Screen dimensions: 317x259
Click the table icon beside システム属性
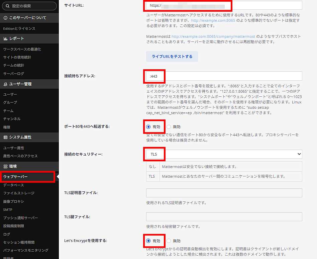pyautogui.click(x=5, y=137)
